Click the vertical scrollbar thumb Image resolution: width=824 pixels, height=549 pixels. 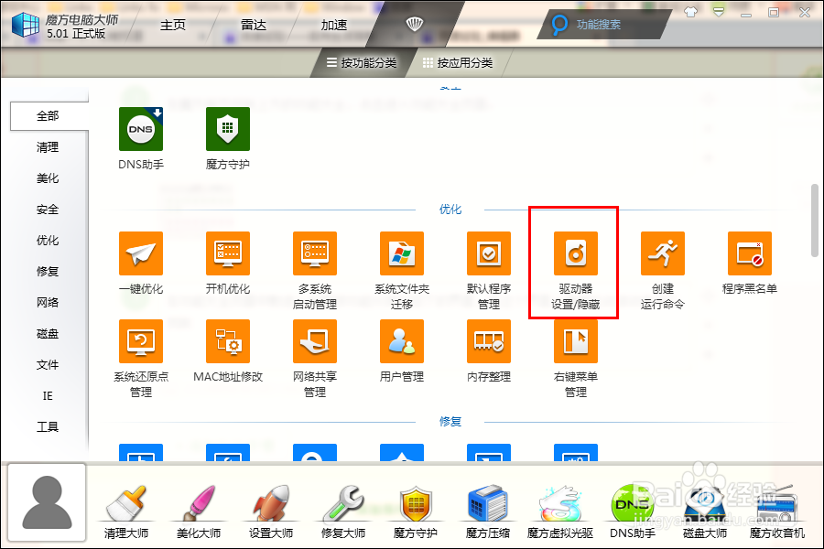[x=815, y=221]
